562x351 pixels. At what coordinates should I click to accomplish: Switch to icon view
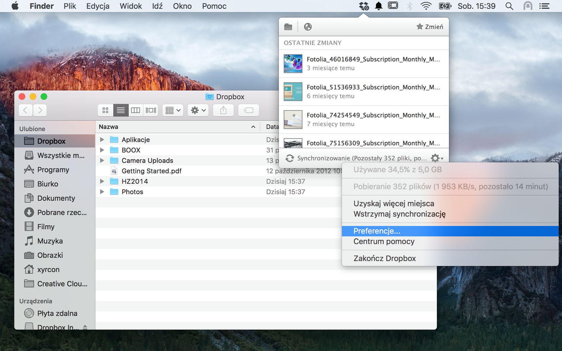[105, 110]
